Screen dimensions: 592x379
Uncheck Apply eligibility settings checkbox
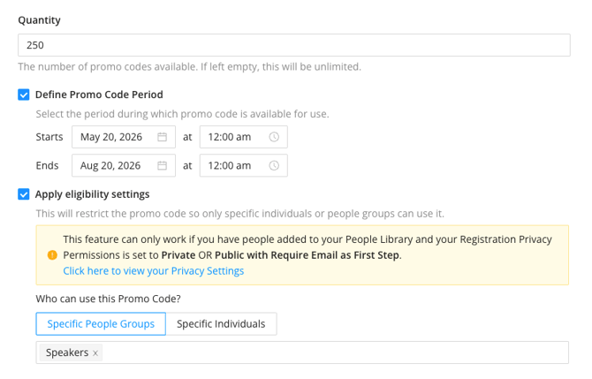[x=24, y=194]
